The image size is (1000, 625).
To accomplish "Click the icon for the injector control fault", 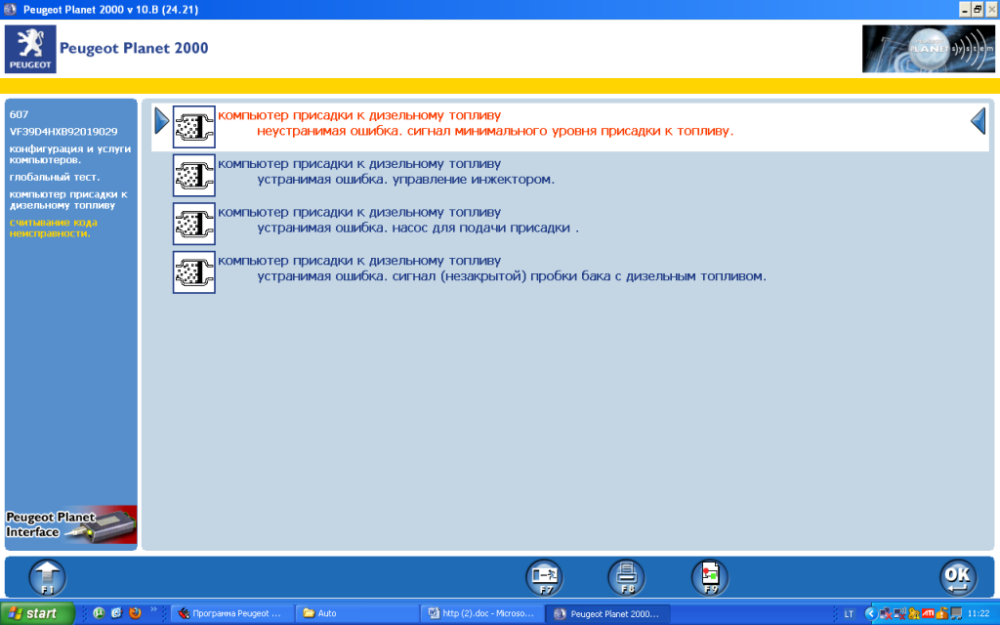I will (193, 175).
